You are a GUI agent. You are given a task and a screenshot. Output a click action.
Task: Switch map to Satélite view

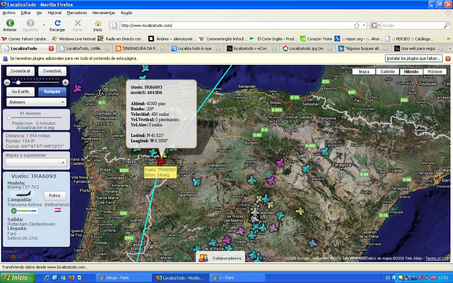[x=388, y=71]
